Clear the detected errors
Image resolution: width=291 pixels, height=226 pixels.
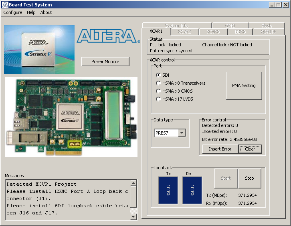[250, 149]
